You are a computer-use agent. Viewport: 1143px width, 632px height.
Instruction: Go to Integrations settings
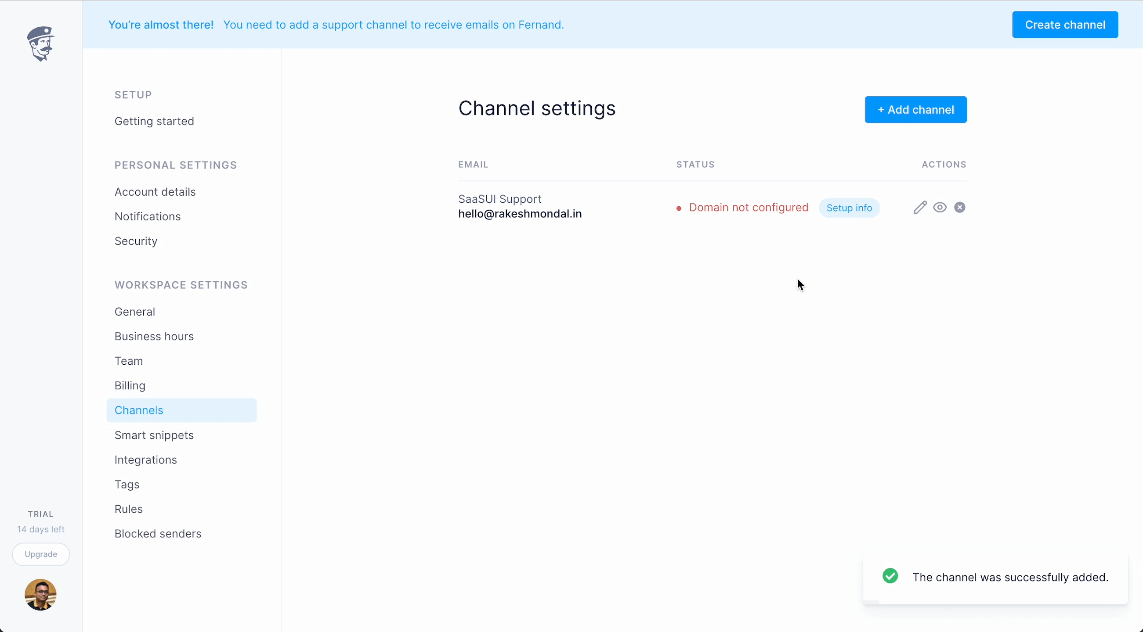(x=145, y=460)
